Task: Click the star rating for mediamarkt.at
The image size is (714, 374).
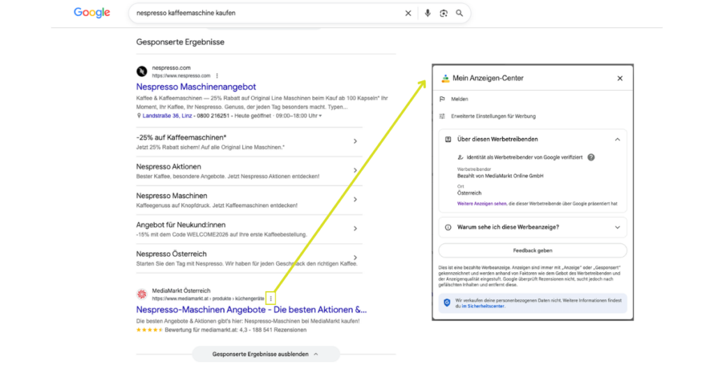Action: point(149,330)
